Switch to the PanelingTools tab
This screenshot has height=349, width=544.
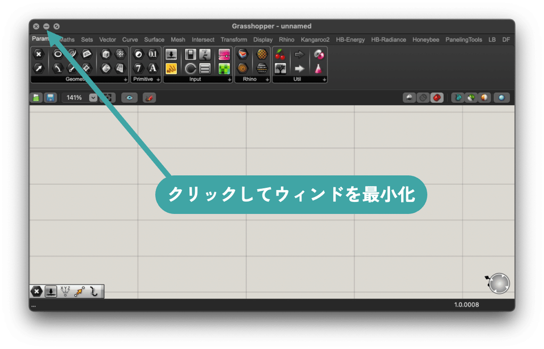pos(464,39)
